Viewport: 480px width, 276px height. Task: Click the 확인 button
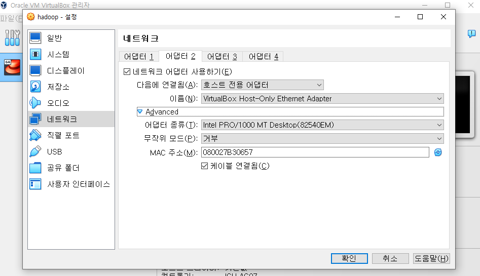click(x=349, y=258)
